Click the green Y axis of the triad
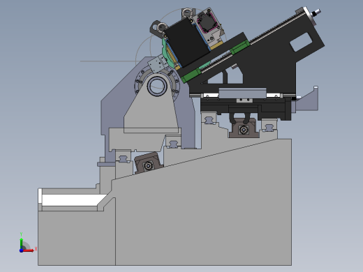This screenshot has width=363, height=272. 22,243
